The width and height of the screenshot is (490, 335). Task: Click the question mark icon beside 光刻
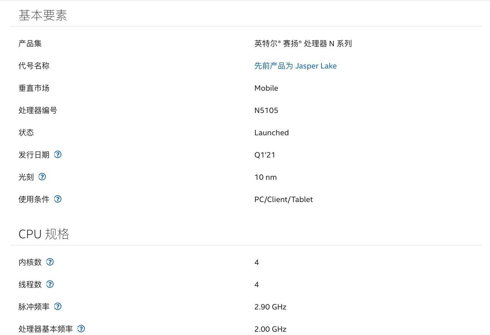tap(42, 177)
